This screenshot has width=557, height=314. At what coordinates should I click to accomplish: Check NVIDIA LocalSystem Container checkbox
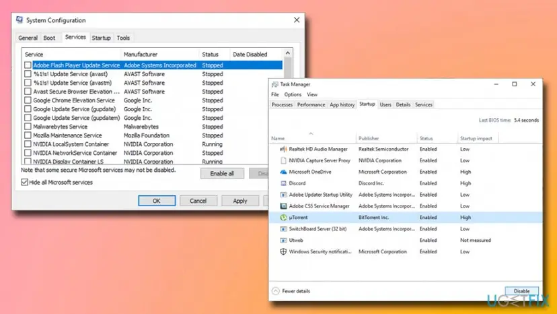[x=28, y=144]
